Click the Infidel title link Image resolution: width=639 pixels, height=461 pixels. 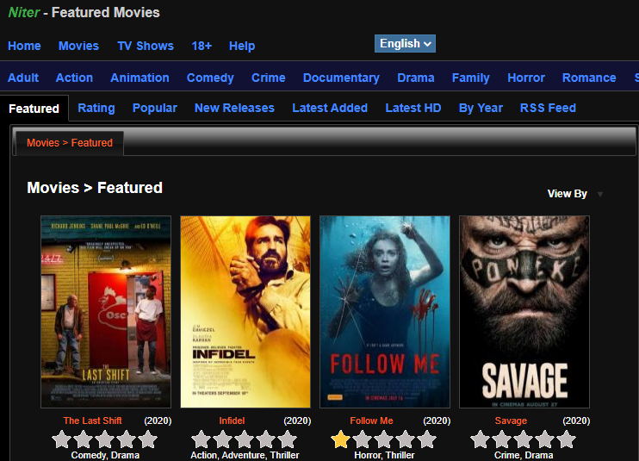(232, 421)
